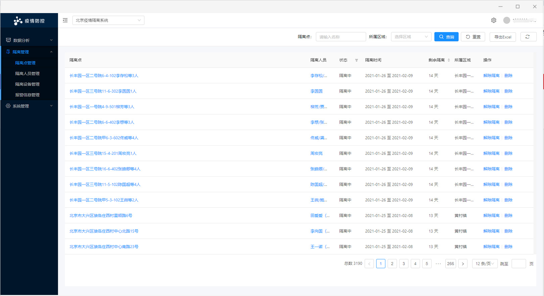Expand the 系统管理 sidebar menu
The image size is (544, 296).
pyautogui.click(x=29, y=106)
